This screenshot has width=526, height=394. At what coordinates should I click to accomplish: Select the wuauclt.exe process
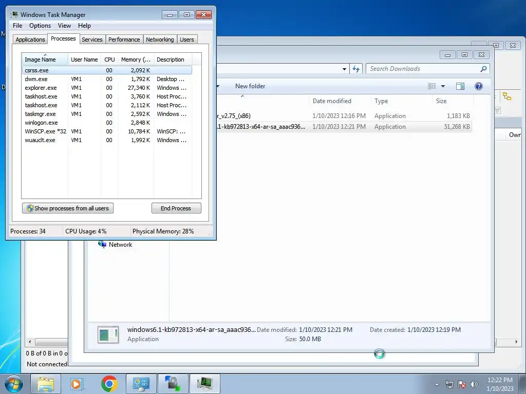[x=107, y=140]
